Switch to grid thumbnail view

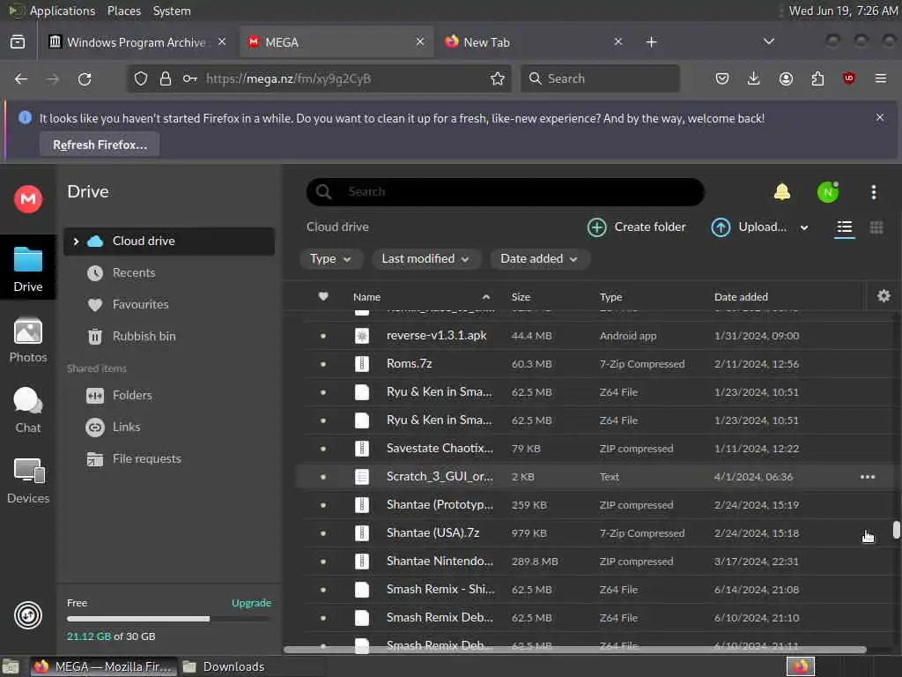point(876,227)
